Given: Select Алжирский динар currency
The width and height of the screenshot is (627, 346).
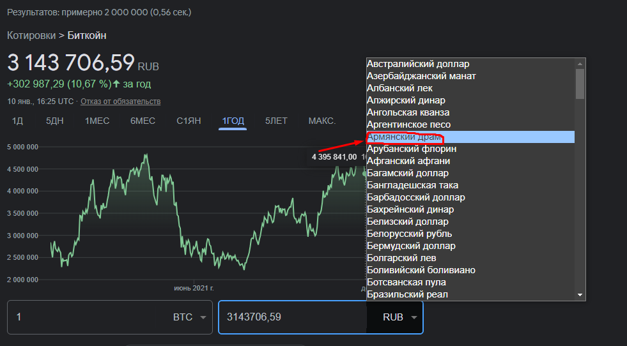Looking at the screenshot, I should click(470, 100).
